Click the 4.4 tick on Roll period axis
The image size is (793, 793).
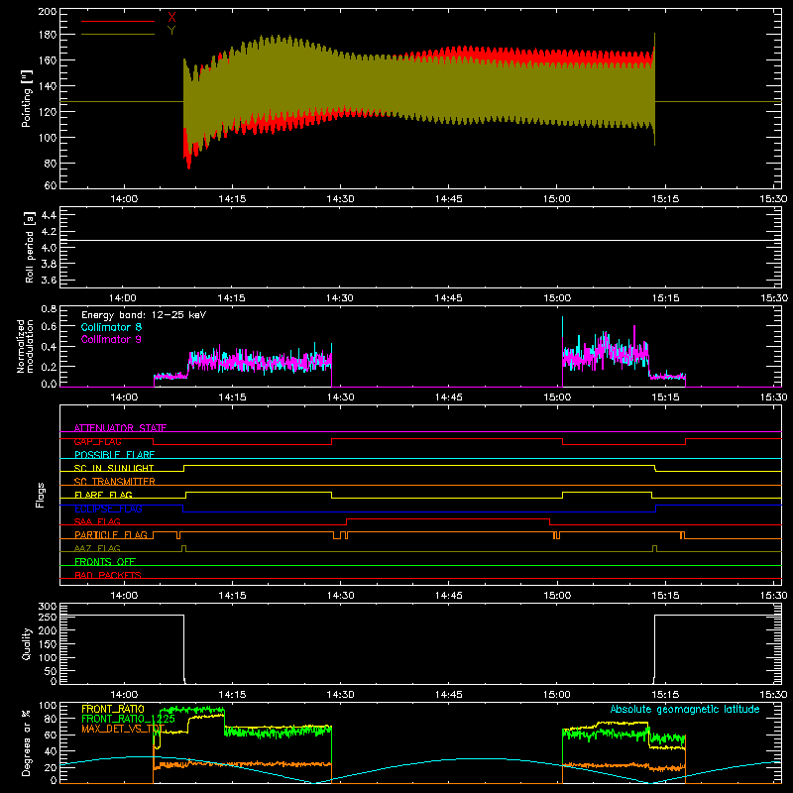(49, 215)
